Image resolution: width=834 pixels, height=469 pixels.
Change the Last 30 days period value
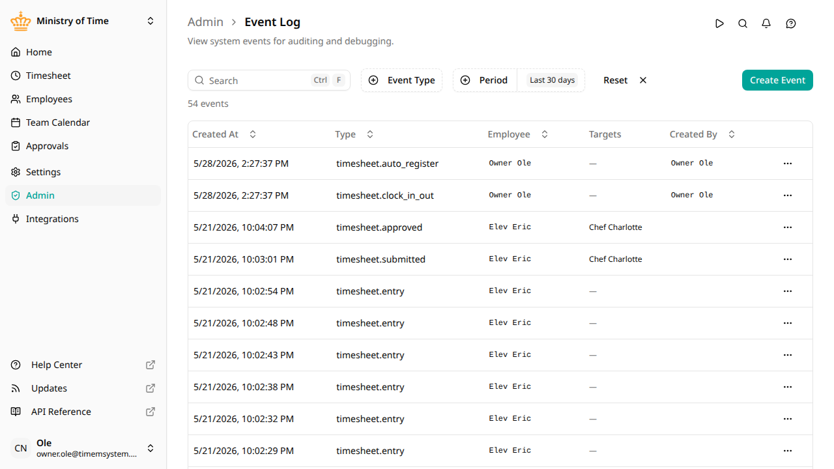tap(552, 80)
